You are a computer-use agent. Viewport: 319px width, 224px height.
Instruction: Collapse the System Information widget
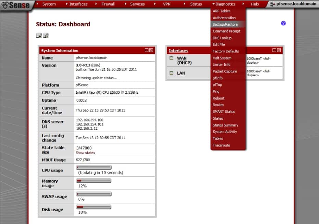coord(146,50)
